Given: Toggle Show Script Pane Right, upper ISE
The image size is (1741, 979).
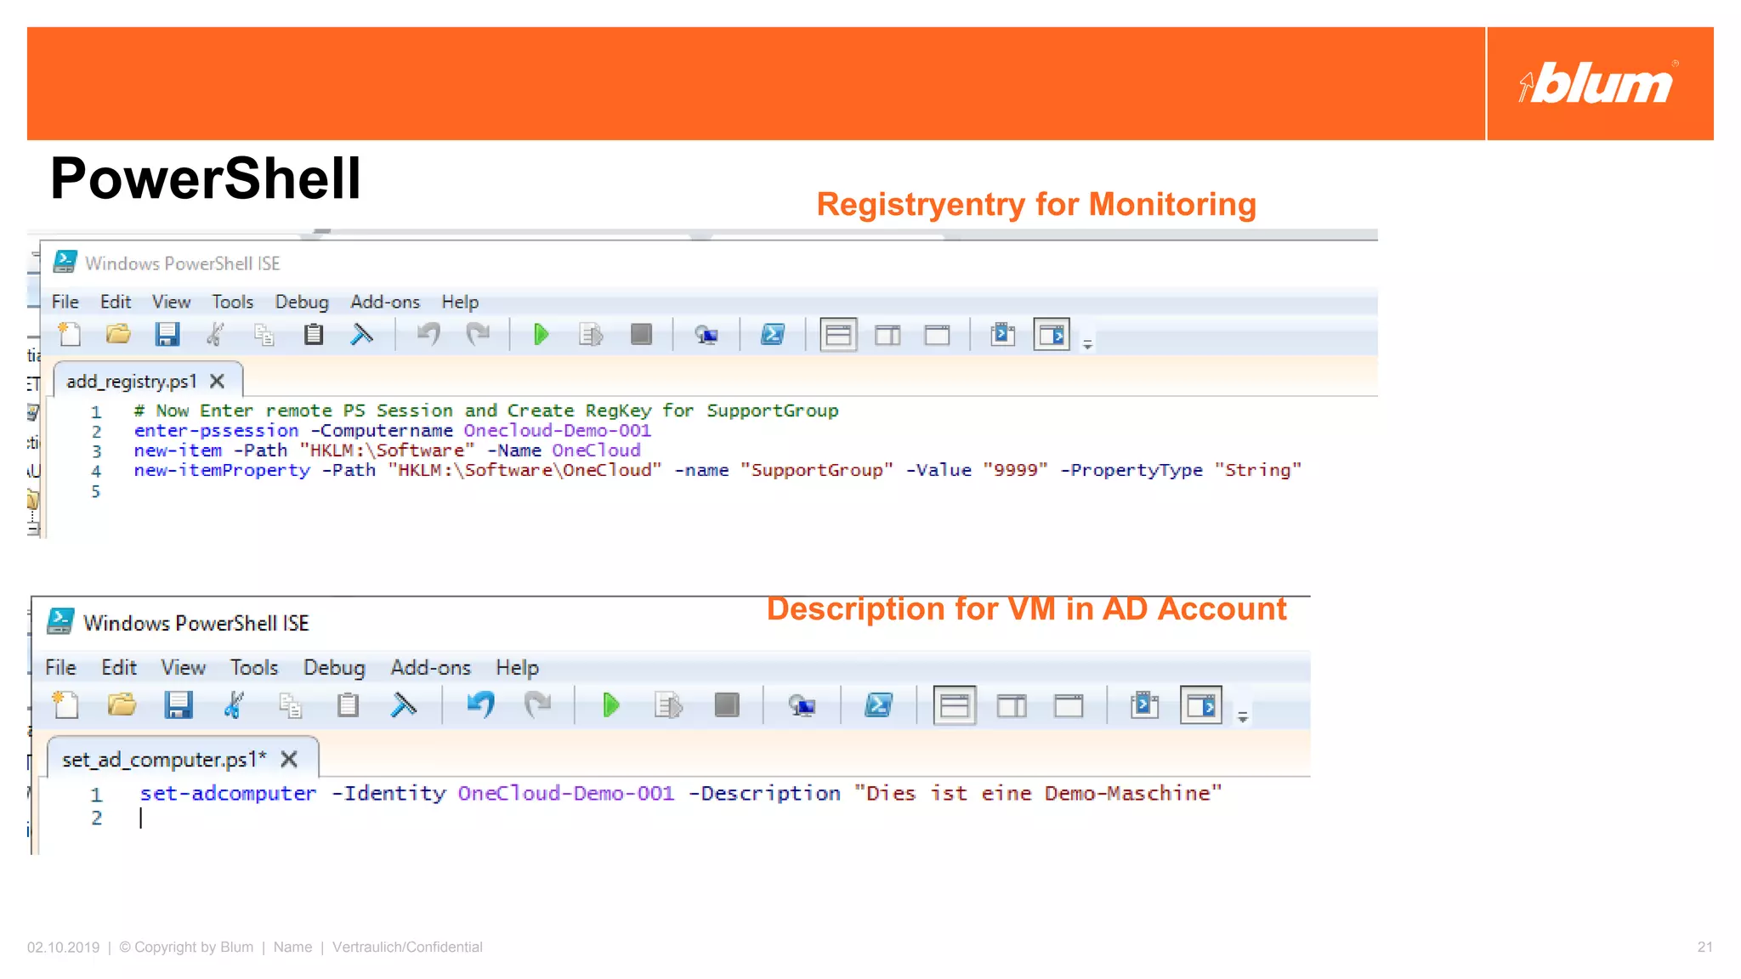Looking at the screenshot, I should coord(888,336).
